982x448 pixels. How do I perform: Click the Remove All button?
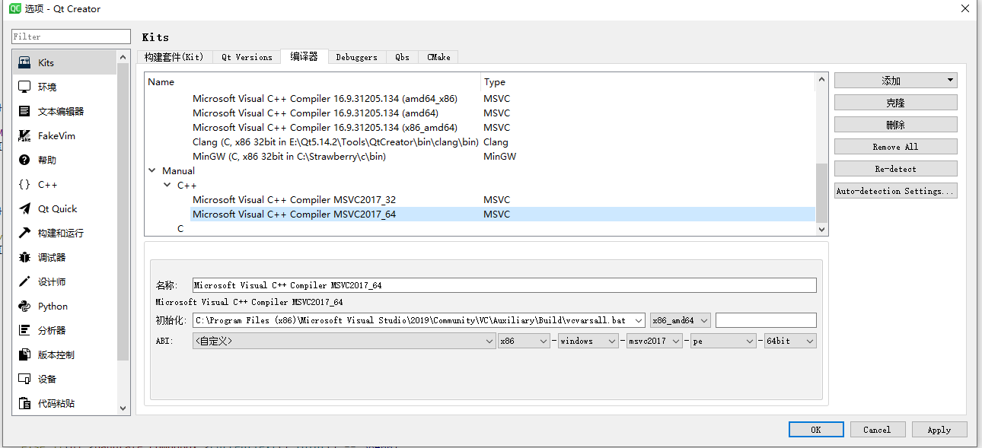pos(896,147)
